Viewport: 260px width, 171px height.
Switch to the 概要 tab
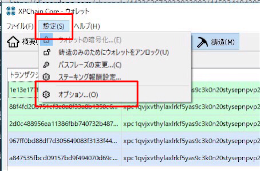(x=23, y=42)
